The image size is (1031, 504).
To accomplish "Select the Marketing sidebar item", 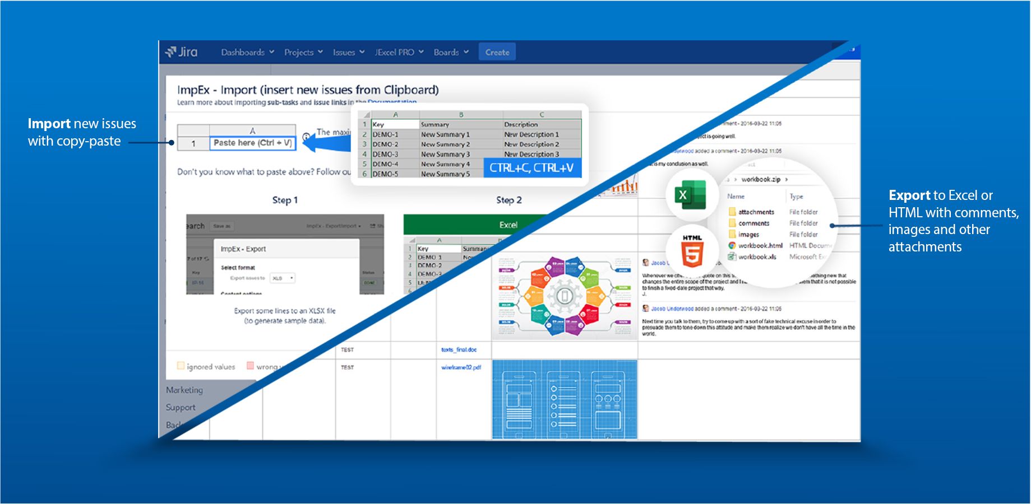I will tap(184, 390).
